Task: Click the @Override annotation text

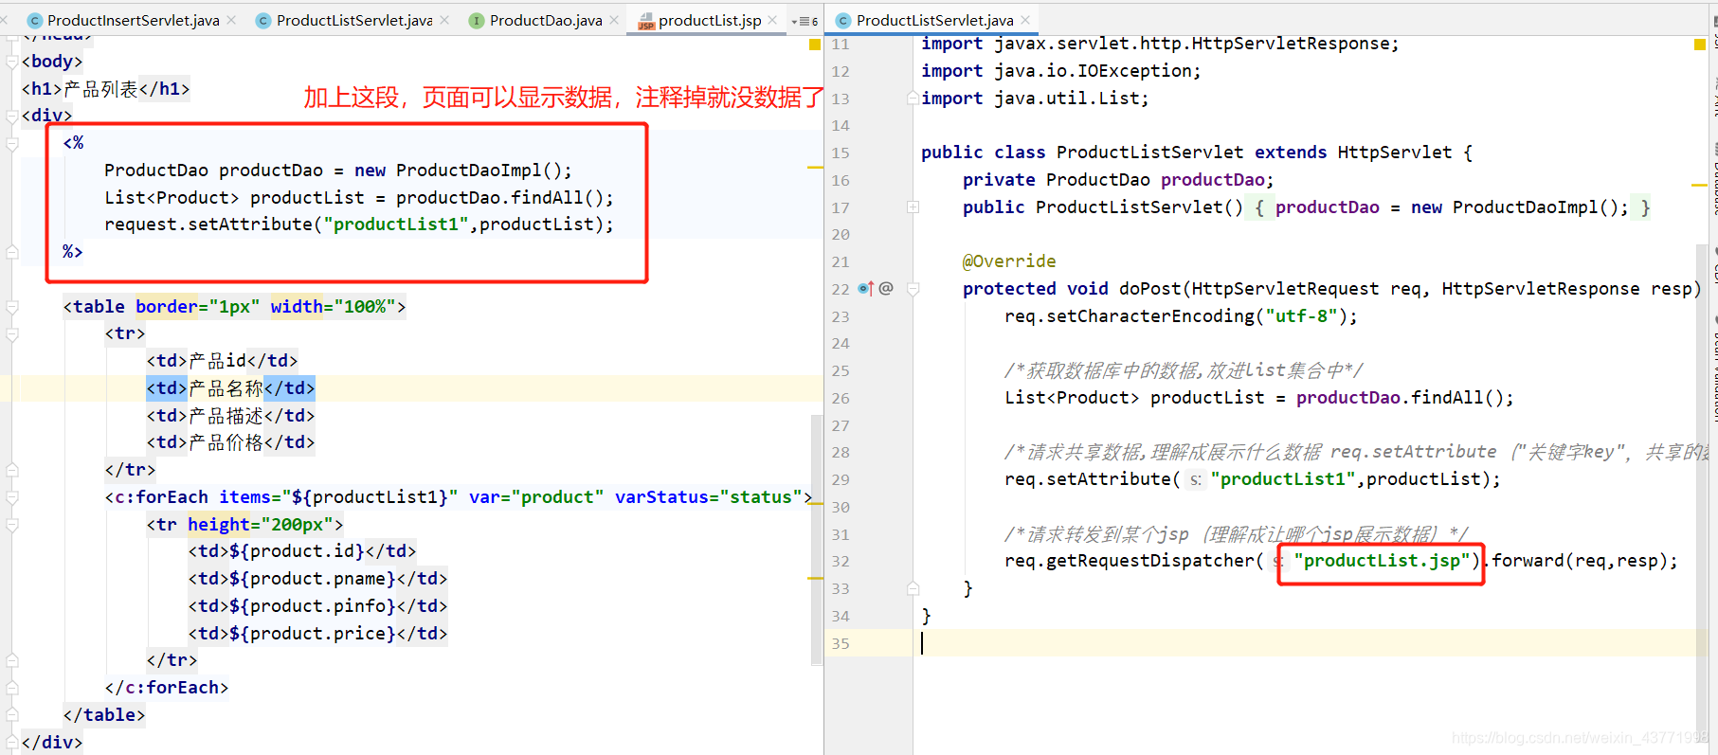Action: coord(1009,261)
